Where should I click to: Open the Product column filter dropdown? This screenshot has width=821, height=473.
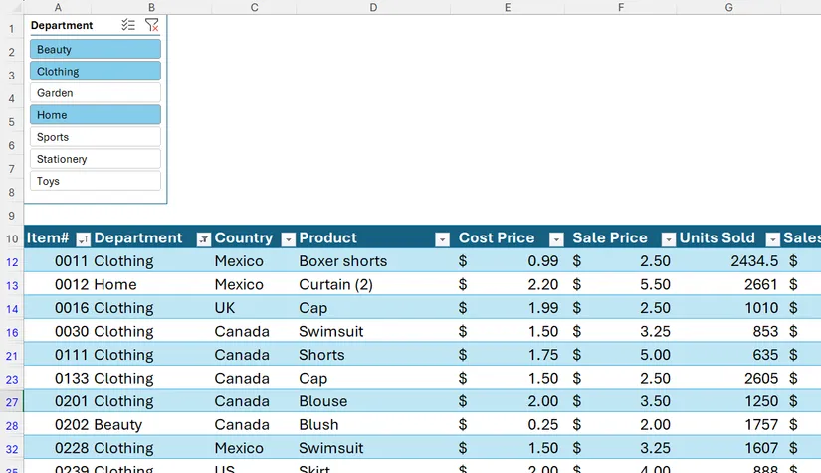tap(442, 239)
